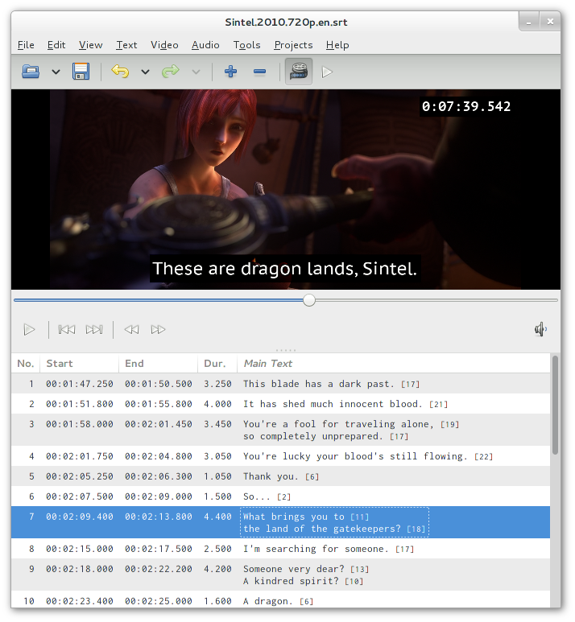The width and height of the screenshot is (575, 622).
Task: Adjust volume with the speaker icon
Action: pyautogui.click(x=540, y=329)
